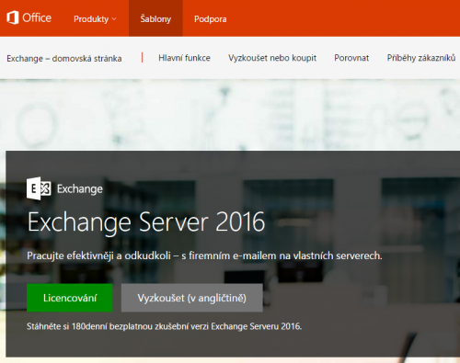Click the Pracujte efektivněji tagline text
This screenshot has height=363, width=460.
204,255
